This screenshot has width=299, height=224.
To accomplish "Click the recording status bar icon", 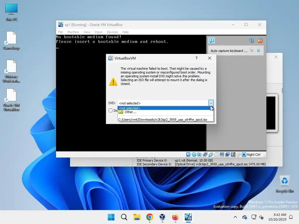I will [227, 155].
